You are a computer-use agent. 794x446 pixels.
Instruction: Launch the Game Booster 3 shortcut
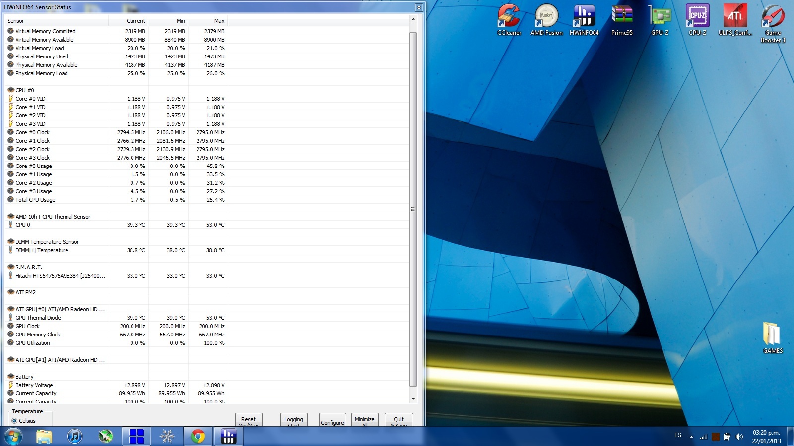pyautogui.click(x=773, y=20)
